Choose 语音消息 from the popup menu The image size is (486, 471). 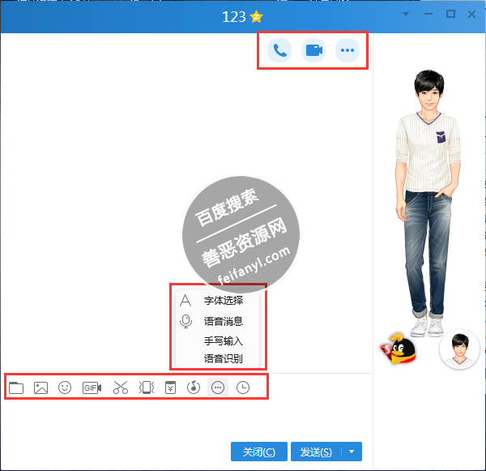pyautogui.click(x=217, y=321)
